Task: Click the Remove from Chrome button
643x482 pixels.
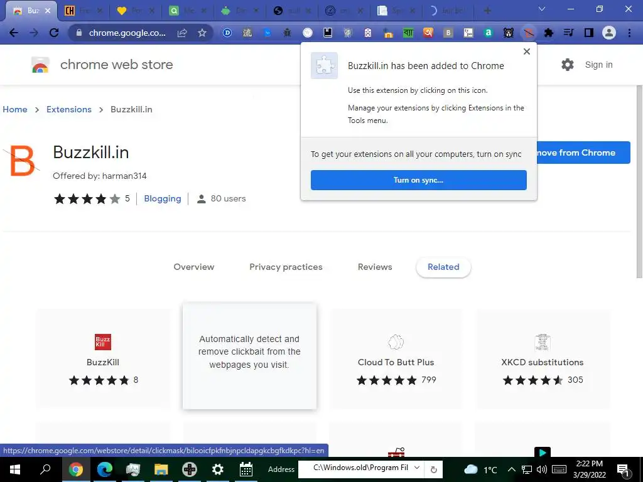Action: click(x=583, y=153)
